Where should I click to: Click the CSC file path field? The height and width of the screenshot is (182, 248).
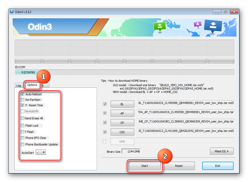coord(186,132)
